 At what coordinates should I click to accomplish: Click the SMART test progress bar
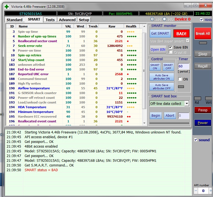(x=170, y=123)
